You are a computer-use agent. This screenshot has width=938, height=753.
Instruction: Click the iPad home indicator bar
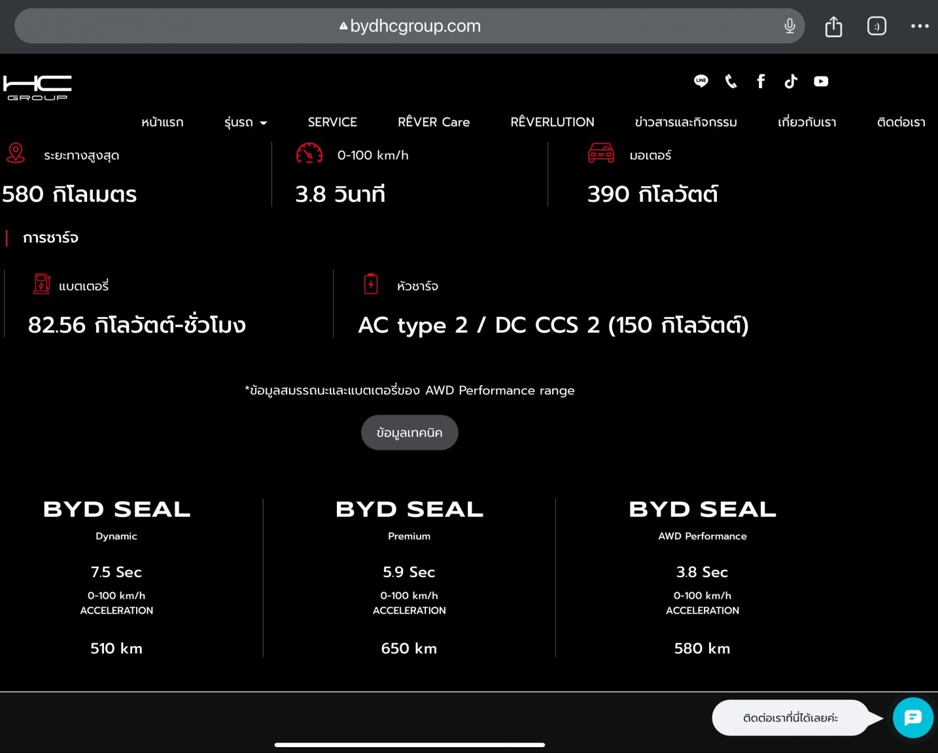pos(409,745)
